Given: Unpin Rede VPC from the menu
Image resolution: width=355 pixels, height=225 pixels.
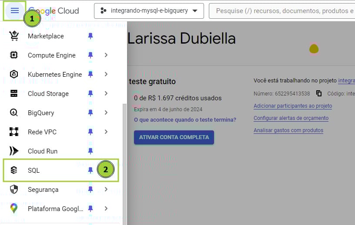Looking at the screenshot, I should (x=90, y=132).
